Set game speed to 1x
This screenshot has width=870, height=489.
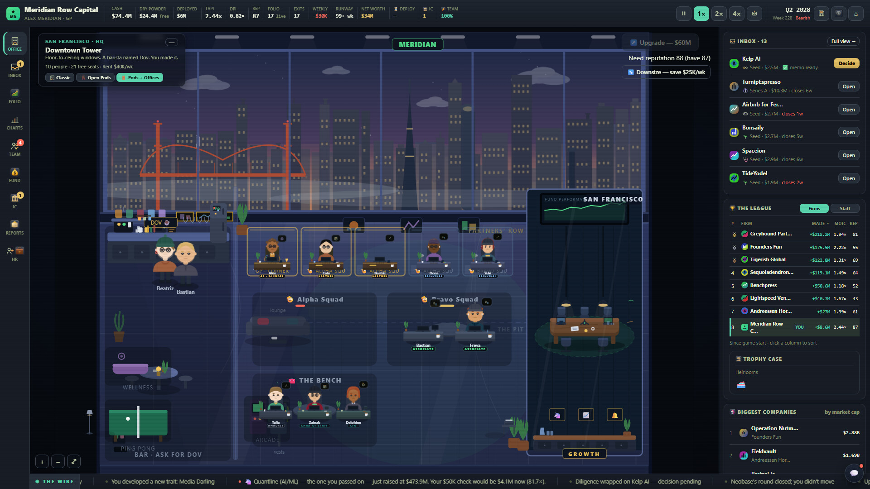coord(701,14)
